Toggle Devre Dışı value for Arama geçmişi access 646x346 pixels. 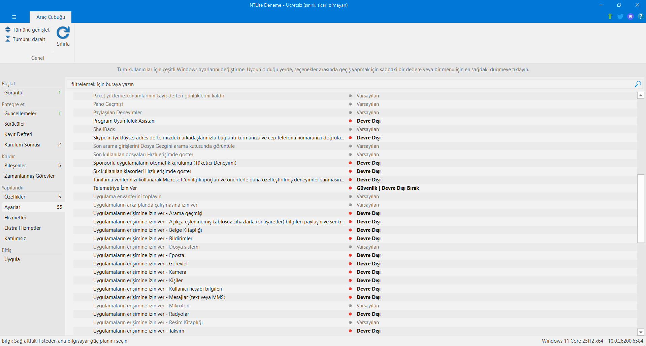(x=368, y=213)
